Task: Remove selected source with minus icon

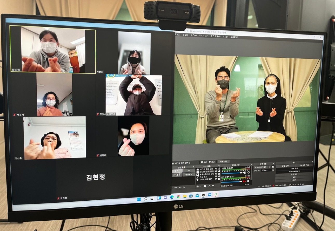Action: click(x=201, y=186)
